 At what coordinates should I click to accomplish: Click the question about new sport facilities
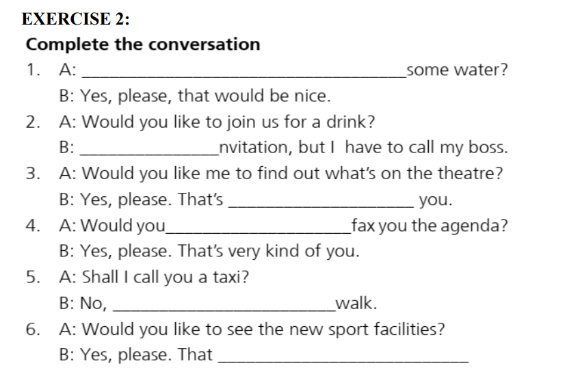[263, 329]
